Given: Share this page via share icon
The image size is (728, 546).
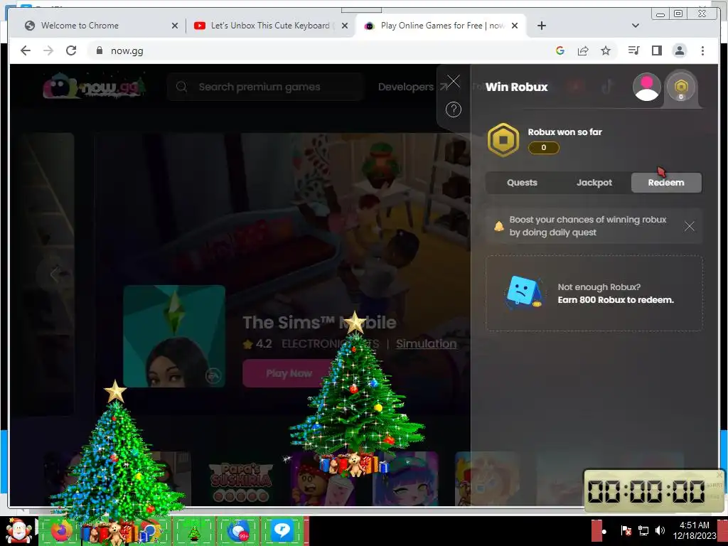Looking at the screenshot, I should [583, 50].
